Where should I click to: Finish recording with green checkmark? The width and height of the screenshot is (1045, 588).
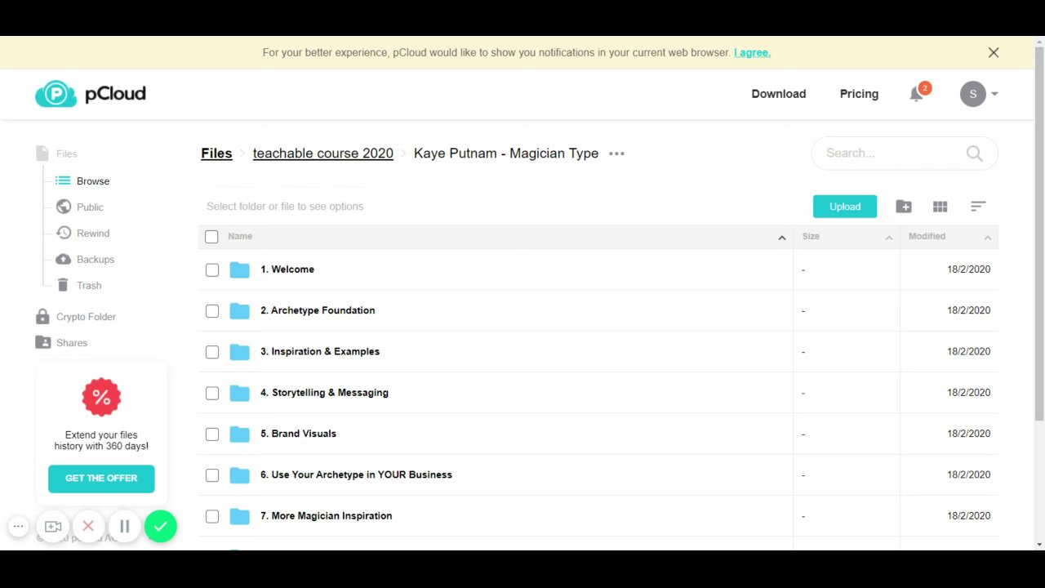tap(161, 527)
